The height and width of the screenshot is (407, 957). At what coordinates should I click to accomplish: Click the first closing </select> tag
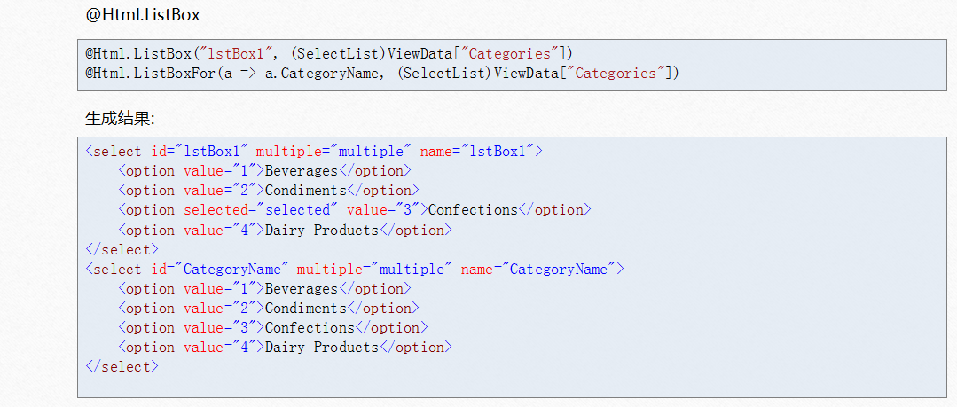click(122, 249)
